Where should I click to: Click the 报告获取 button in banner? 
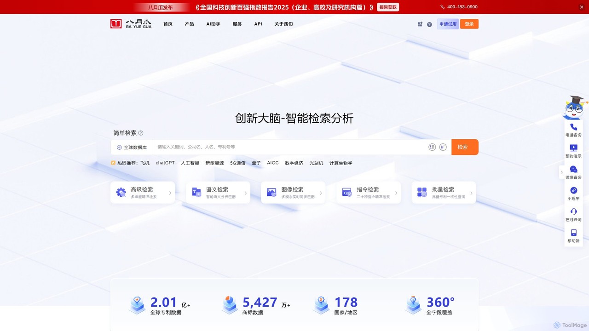[x=388, y=7]
